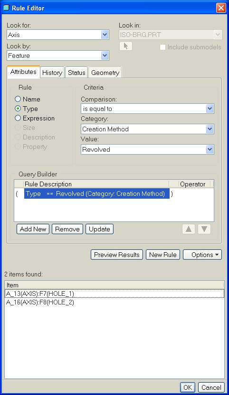This screenshot has height=395, width=229.
Task: Click the Rule Editor title bar icon
Action: [x=6, y=8]
